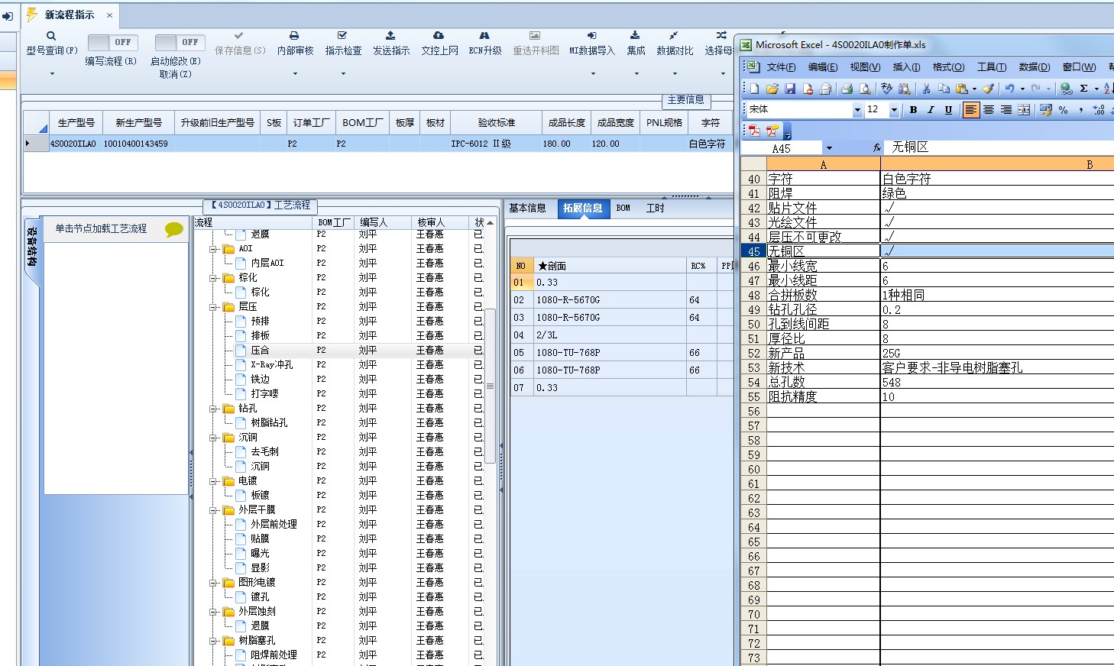Click section row 04 with 2/3L
The width and height of the screenshot is (1114, 666).
[x=622, y=335]
